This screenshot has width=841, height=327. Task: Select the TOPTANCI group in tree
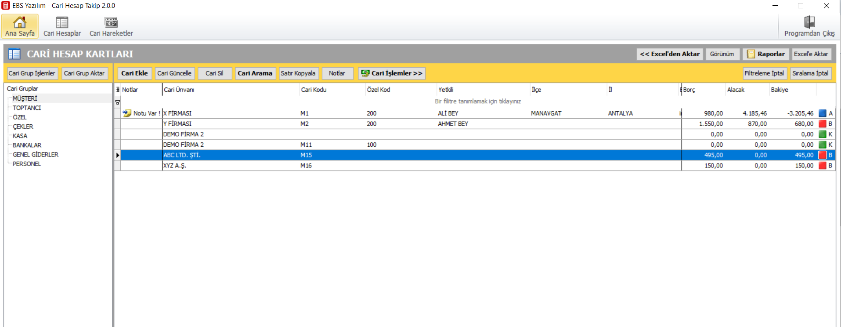pos(27,108)
